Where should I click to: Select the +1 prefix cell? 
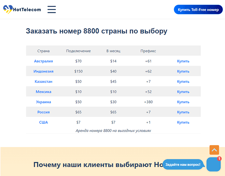click(148, 122)
